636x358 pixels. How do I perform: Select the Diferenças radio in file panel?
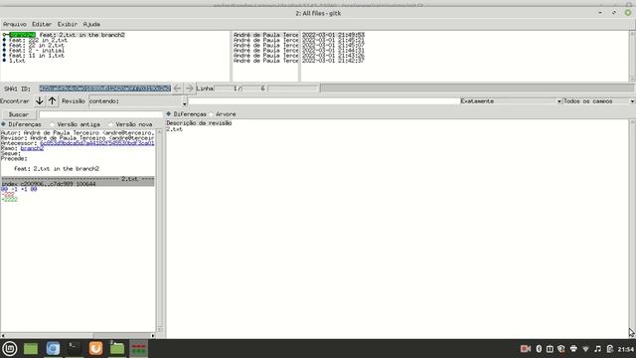pos(186,114)
